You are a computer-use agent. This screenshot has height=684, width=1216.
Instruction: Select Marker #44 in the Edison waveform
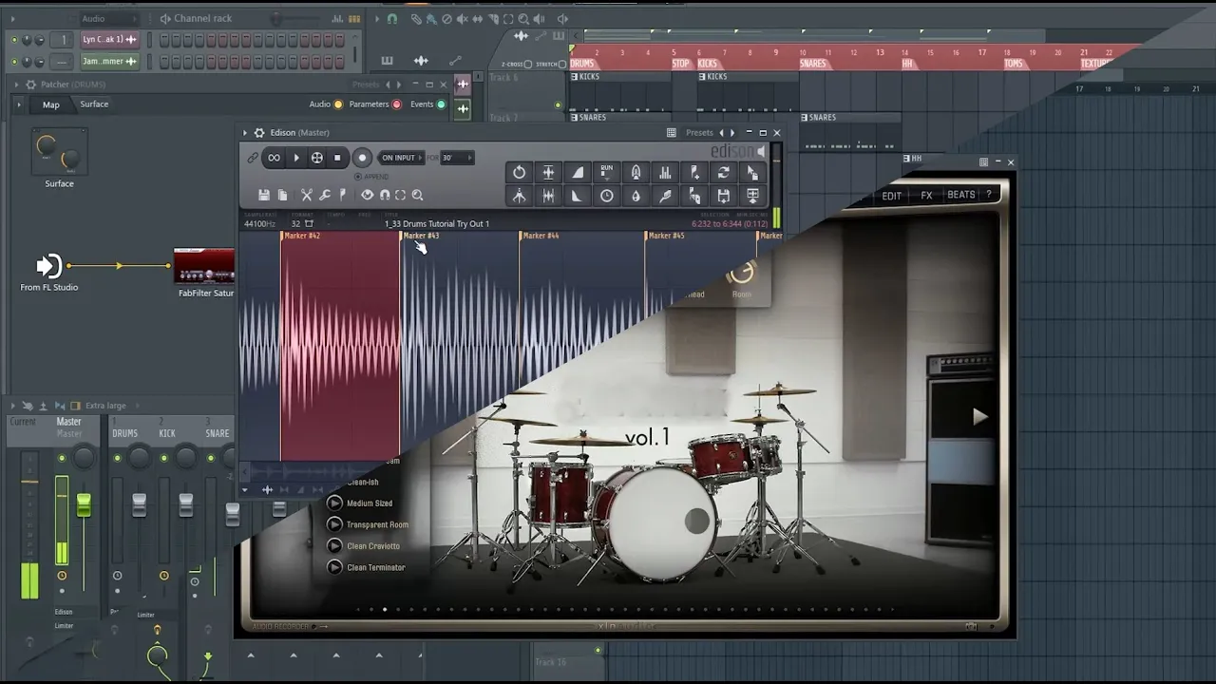pos(541,236)
